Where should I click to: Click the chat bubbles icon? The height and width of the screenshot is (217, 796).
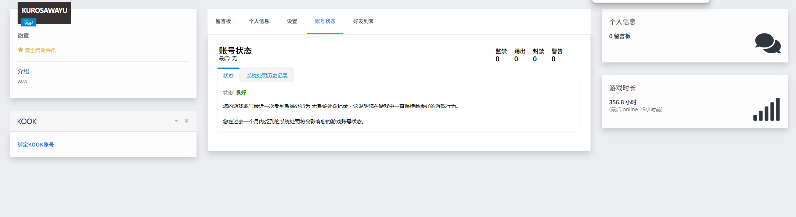click(767, 43)
